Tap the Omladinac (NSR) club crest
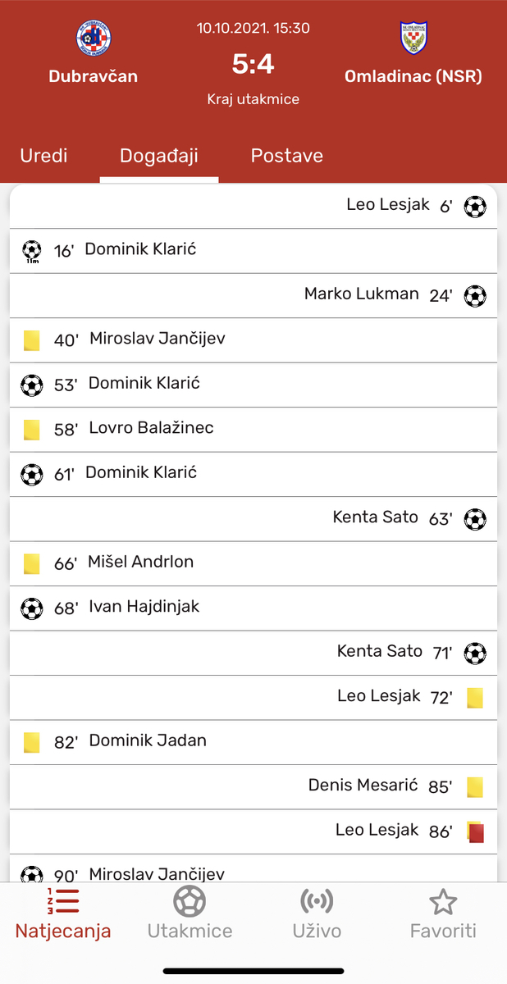This screenshot has height=984, width=507. point(413,39)
